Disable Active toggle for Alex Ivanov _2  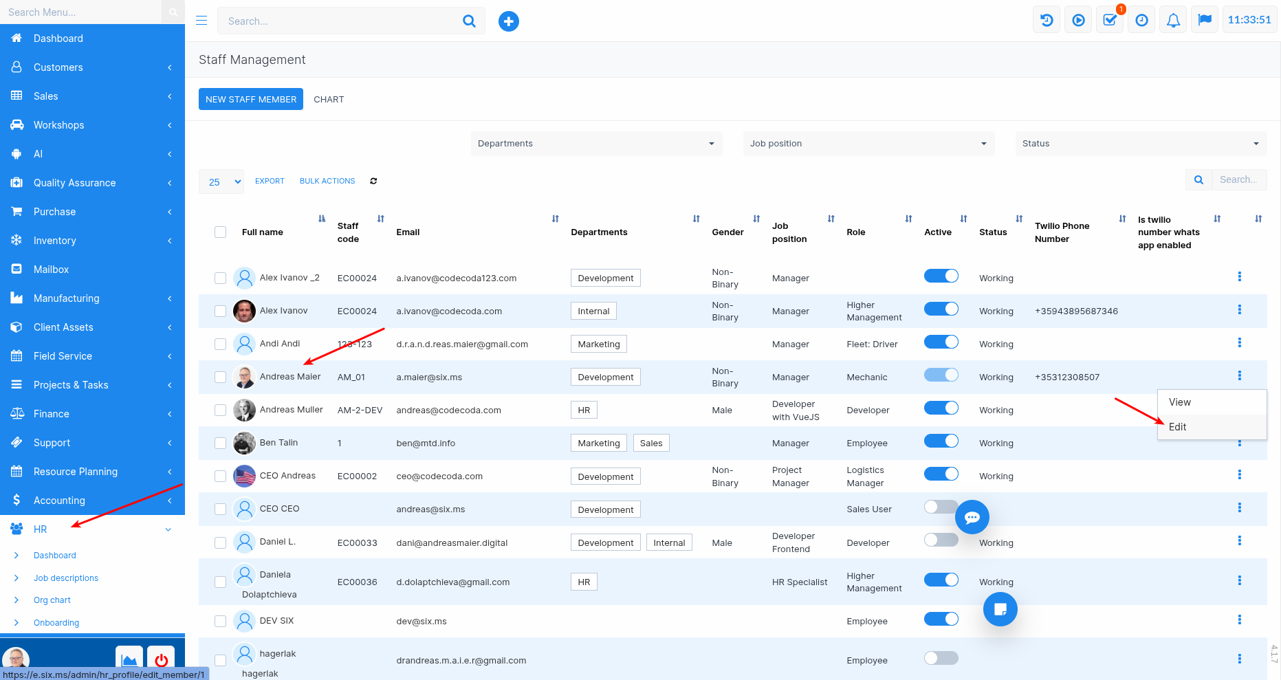click(x=941, y=276)
